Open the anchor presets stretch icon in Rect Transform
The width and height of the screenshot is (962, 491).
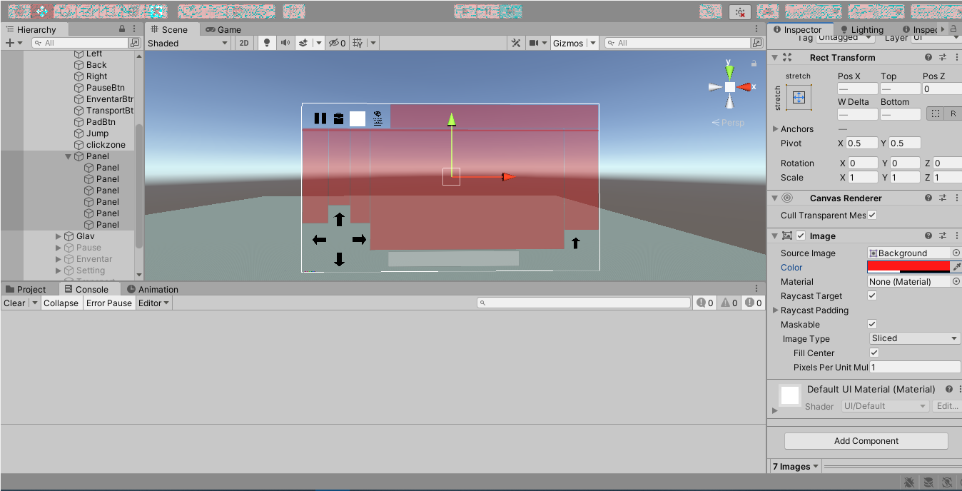[x=799, y=97]
